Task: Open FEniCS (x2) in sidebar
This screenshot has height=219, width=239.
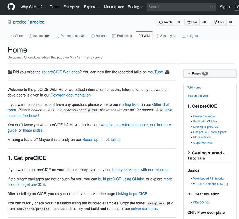Action: (201, 202)
